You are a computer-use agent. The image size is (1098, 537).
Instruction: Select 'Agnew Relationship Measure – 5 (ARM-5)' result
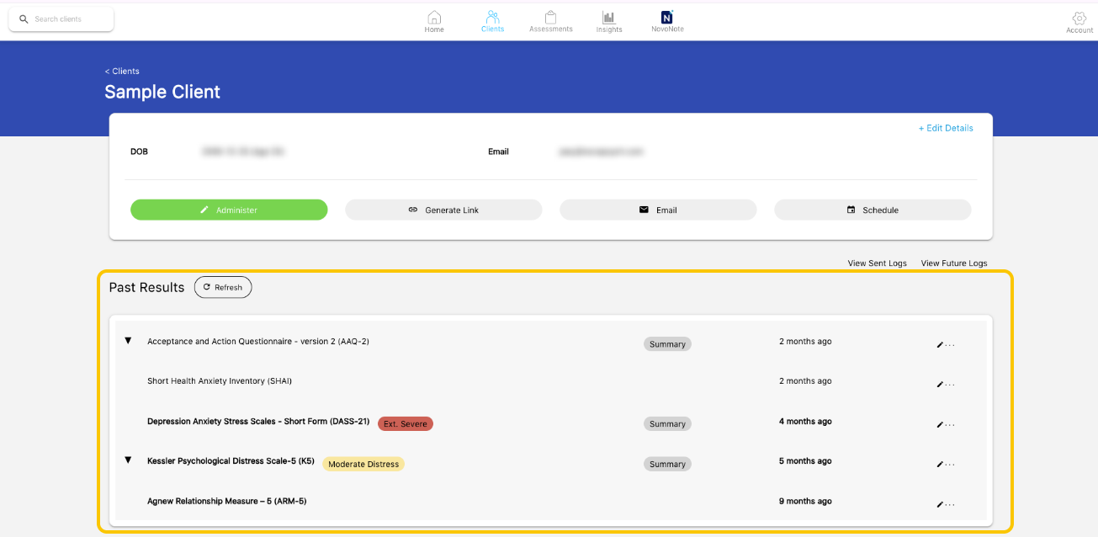click(x=226, y=501)
